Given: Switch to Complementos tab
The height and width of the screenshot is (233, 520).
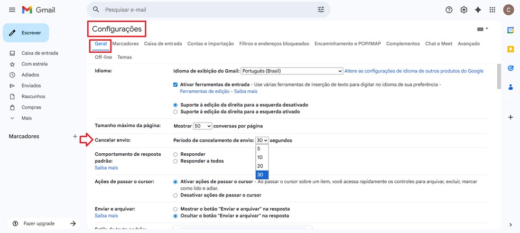Looking at the screenshot, I should tap(403, 43).
